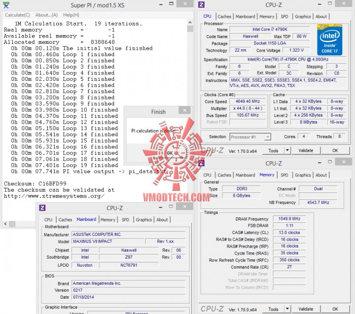The width and height of the screenshot is (355, 314).
Task: Switch to Graphics tab in top CPU-Z window
Action: tap(303, 17)
